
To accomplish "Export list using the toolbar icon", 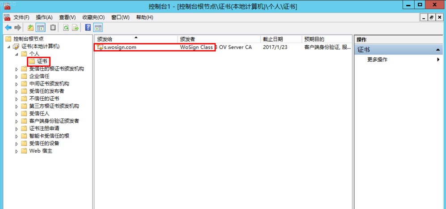I will pyautogui.click(x=75, y=28).
